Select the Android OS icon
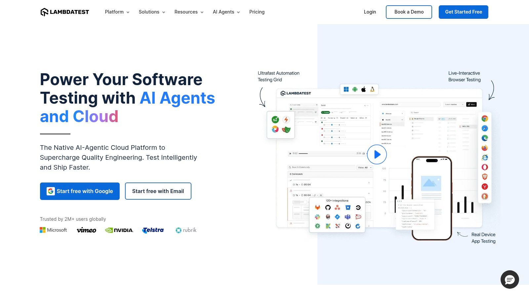The width and height of the screenshot is (529, 297). 355,89
